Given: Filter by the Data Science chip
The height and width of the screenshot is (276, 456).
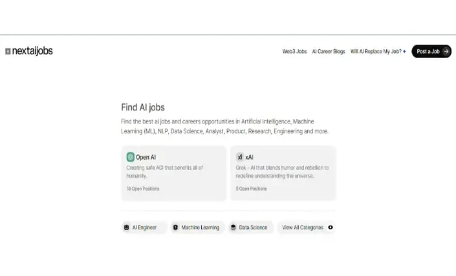Looking at the screenshot, I should (x=251, y=228).
